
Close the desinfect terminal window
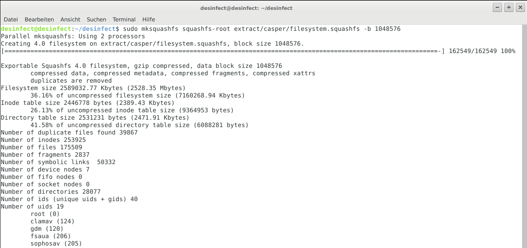[520, 8]
